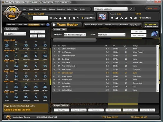This screenshot has width=163, height=122.
Task: Expand the Pro Basketball League dropdown
Action: tap(75, 35)
